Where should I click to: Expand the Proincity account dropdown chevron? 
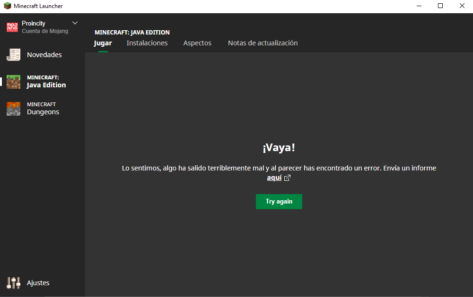(75, 23)
